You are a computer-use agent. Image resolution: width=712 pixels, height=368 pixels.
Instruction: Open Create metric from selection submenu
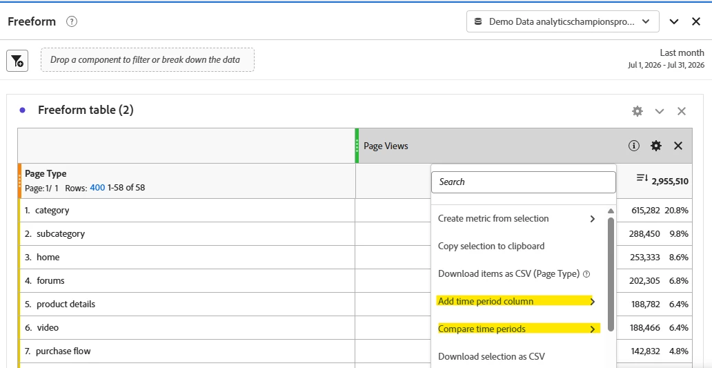pyautogui.click(x=517, y=219)
